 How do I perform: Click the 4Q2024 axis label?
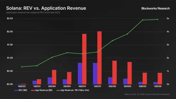pos(82,86)
